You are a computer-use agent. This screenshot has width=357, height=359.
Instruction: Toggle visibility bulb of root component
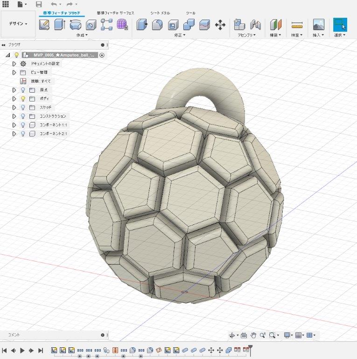16,55
